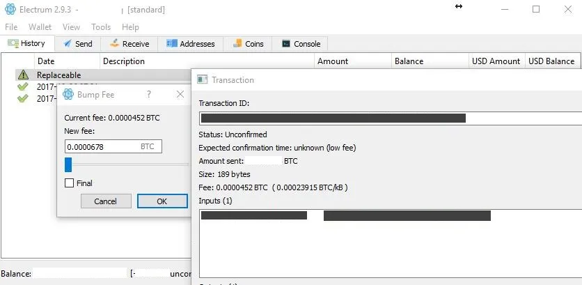This screenshot has height=285, width=582.
Task: Click the Balance column header
Action: click(430, 61)
